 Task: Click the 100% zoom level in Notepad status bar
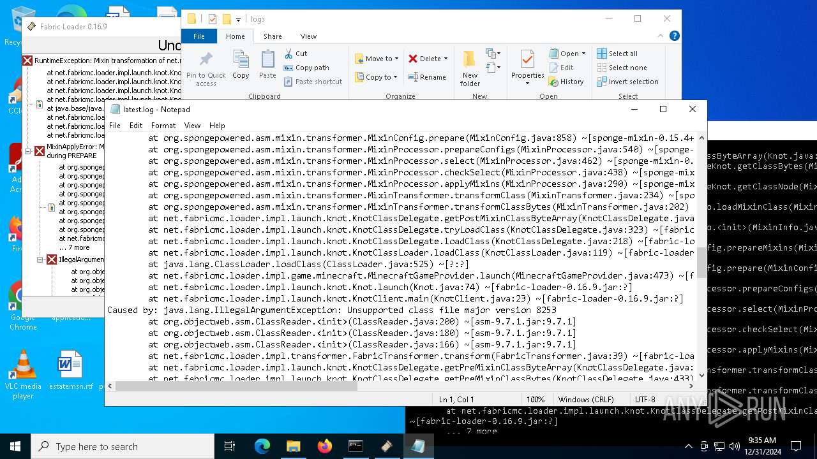[x=536, y=399]
